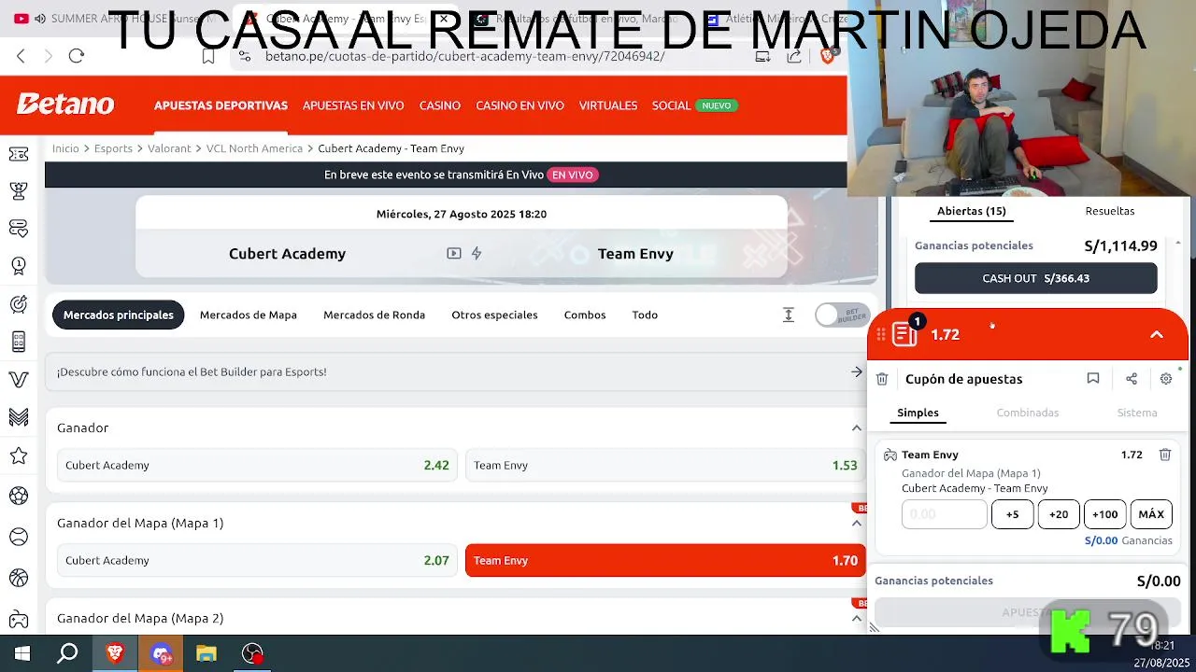Click the game controller sidebar icon
The width and height of the screenshot is (1196, 672).
tap(19, 618)
